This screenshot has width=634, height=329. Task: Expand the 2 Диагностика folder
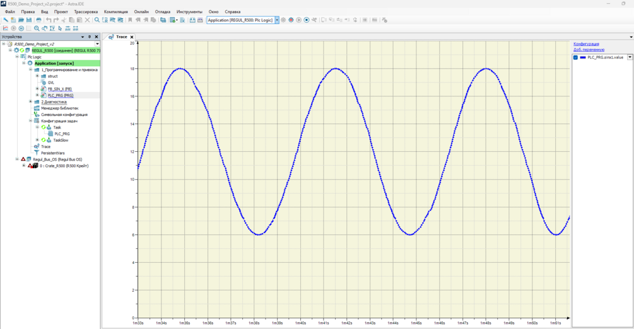[30, 101]
